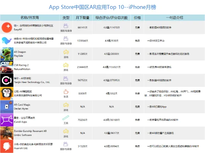Click the 价格 column header
Image resolution: width=205 pixels, height=153 pixels.
click(x=137, y=18)
